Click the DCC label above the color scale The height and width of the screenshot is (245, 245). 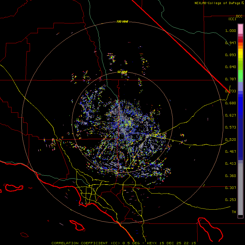[x=239, y=16]
